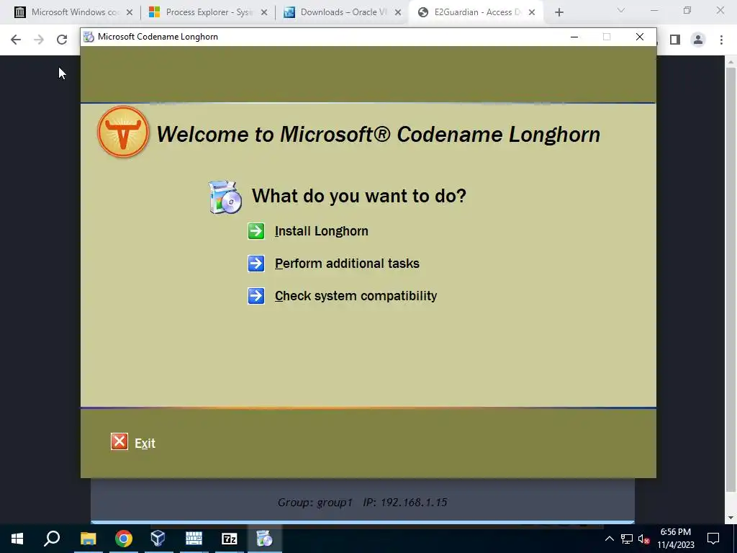Open VirtualBox from the taskbar

(158, 539)
